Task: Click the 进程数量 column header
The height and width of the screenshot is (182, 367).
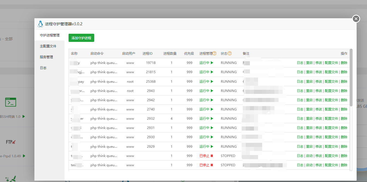Action: click(170, 54)
